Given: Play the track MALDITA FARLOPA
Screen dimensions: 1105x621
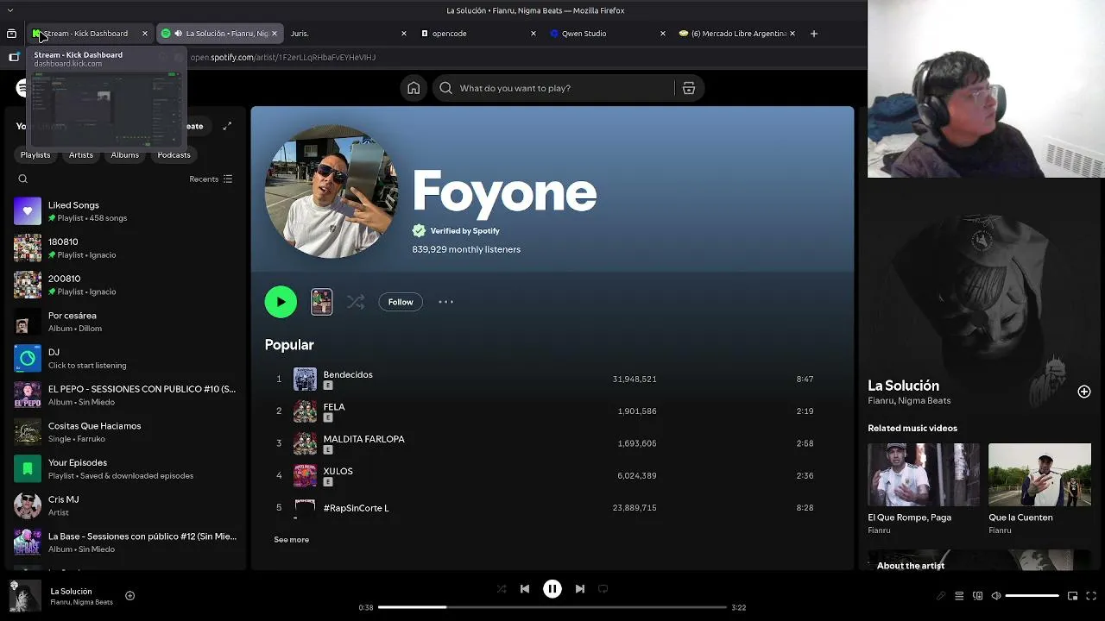Looking at the screenshot, I should coord(363,439).
